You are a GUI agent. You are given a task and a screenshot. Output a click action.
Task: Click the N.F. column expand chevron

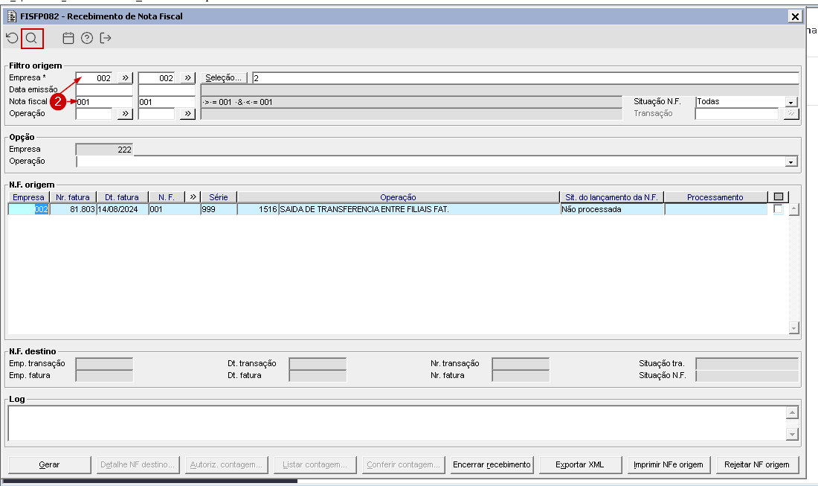coord(193,196)
